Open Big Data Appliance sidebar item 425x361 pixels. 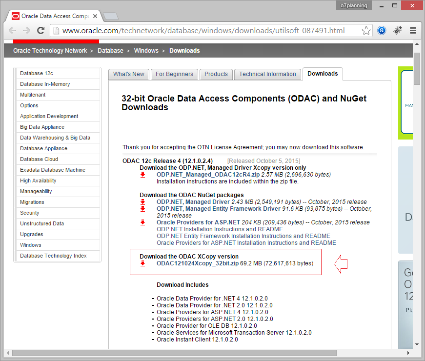click(58, 127)
